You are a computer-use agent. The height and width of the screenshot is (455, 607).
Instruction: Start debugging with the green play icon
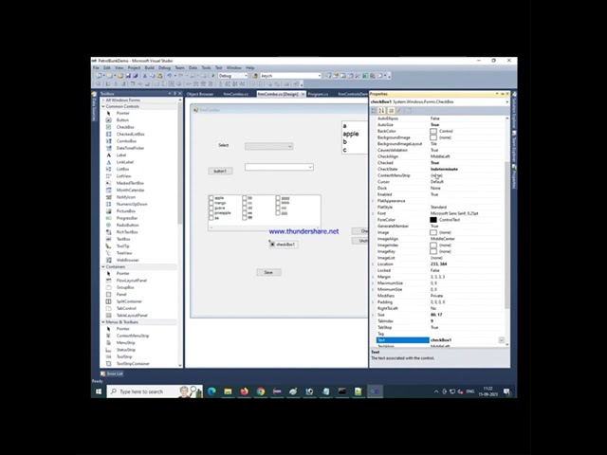[212, 76]
